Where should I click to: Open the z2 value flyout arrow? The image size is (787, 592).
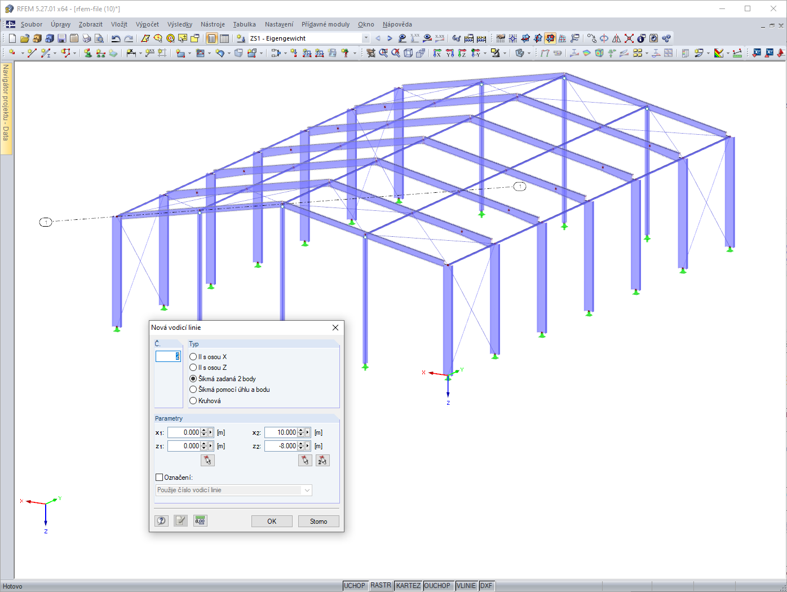[308, 446]
